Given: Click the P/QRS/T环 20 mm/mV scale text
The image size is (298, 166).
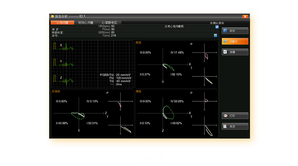Looking at the screenshot, I should (x=115, y=75).
